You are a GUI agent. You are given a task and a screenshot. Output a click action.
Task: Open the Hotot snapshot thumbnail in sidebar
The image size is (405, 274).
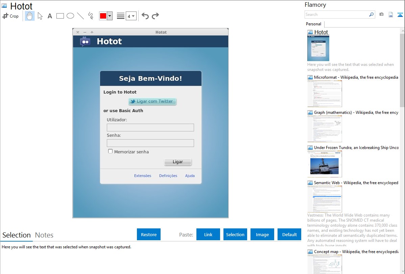(318, 48)
